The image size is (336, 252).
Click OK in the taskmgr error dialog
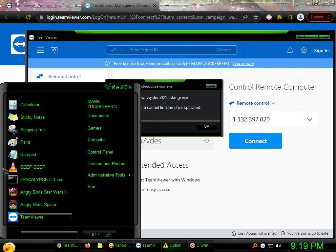[207, 126]
